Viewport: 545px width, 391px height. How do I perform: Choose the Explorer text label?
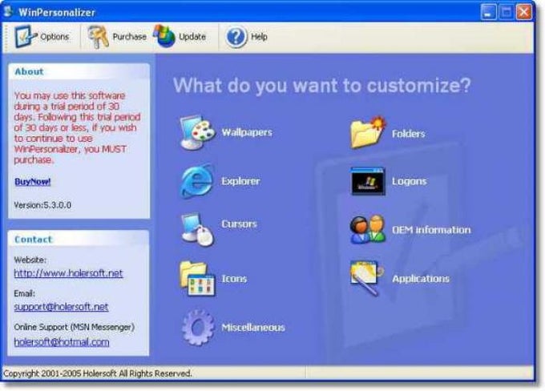click(240, 181)
